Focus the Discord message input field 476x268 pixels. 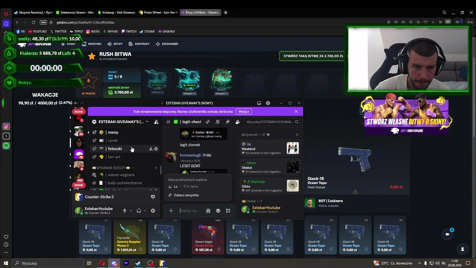190,211
